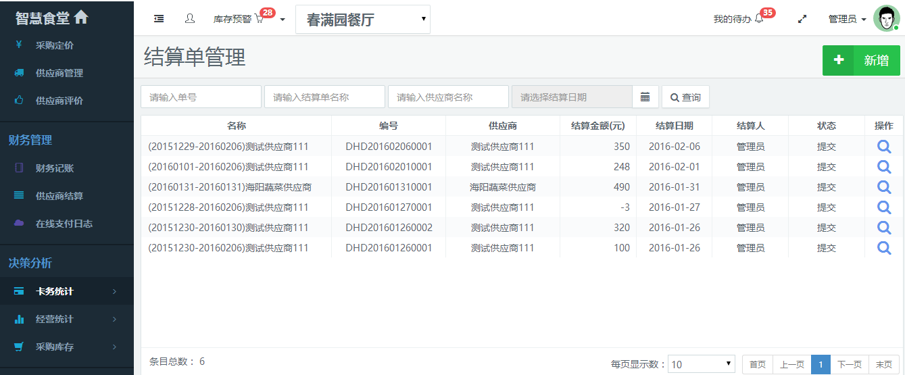View details of settlement DHD201602060001
Screen dimensions: 905x375
tap(883, 147)
